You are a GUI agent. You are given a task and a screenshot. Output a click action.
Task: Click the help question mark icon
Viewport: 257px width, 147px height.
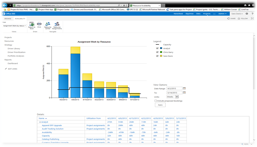tap(252, 14)
